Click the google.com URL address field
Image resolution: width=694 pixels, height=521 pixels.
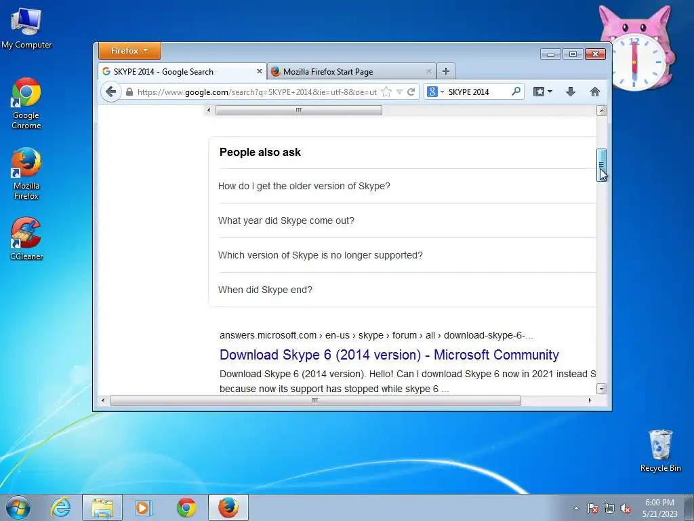257,92
